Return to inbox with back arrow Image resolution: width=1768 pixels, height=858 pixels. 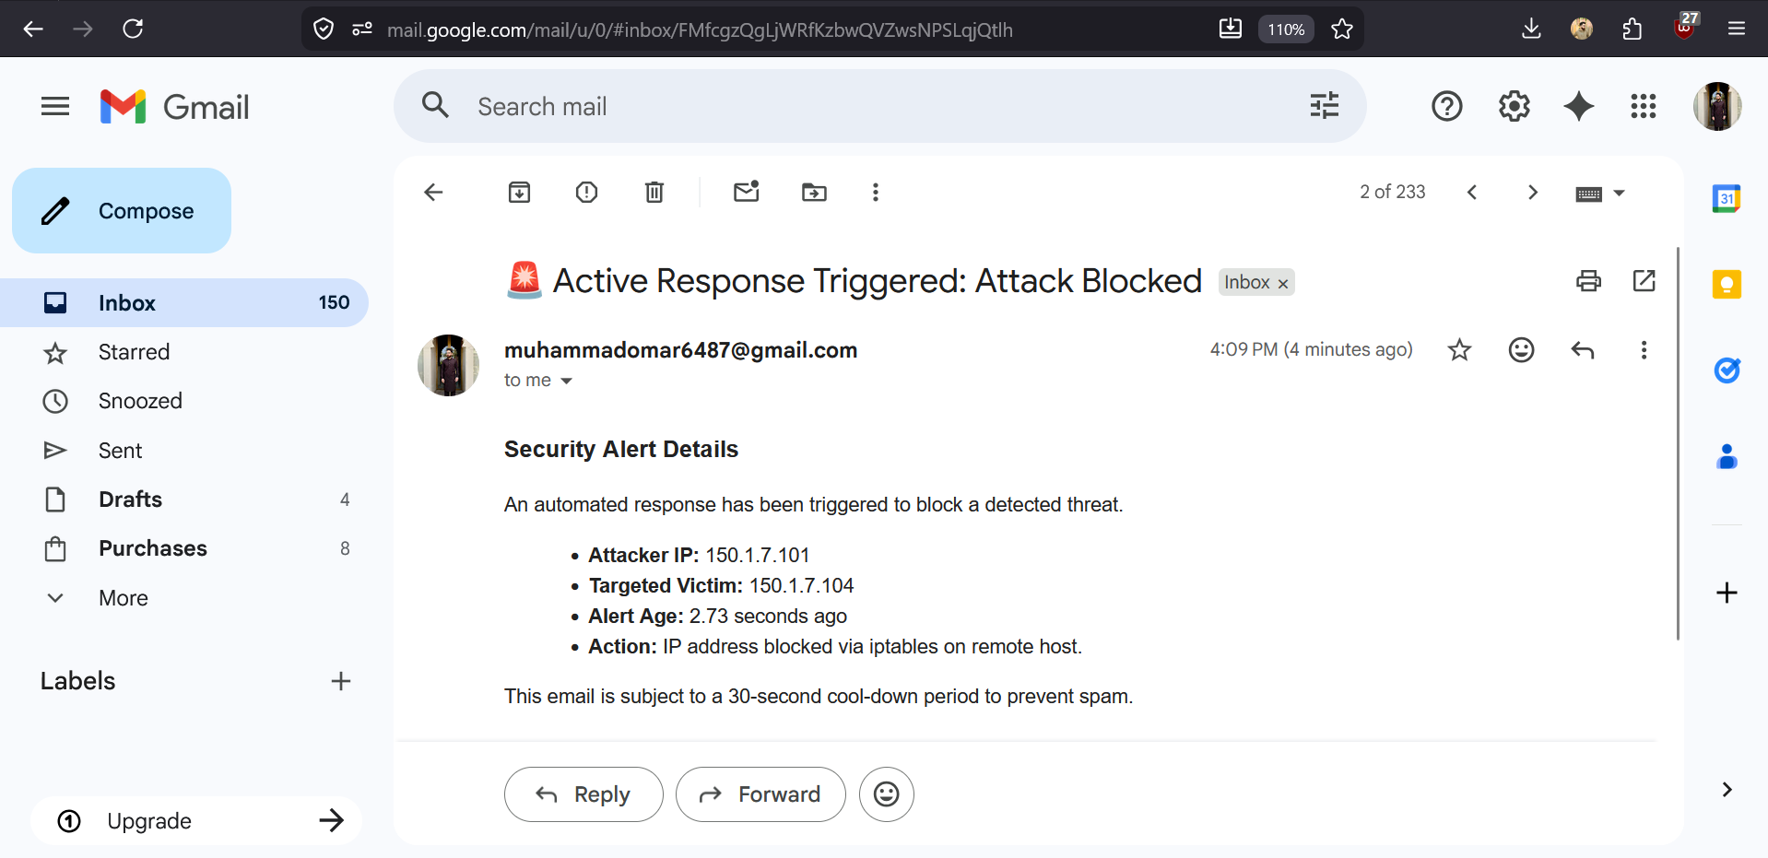coord(433,192)
